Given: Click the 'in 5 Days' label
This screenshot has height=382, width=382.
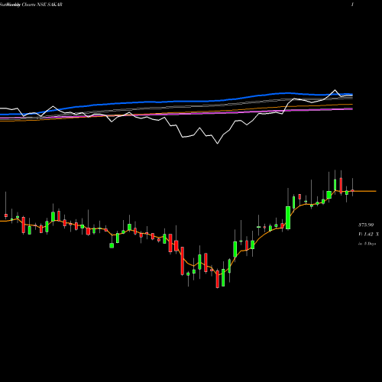Looking at the screenshot, I should point(367,244).
